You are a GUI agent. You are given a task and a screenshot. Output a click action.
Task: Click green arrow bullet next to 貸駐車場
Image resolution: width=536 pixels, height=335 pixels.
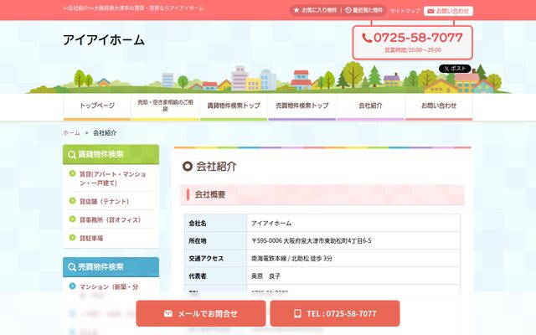72,238
